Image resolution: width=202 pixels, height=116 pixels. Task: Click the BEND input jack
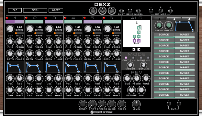130,11
